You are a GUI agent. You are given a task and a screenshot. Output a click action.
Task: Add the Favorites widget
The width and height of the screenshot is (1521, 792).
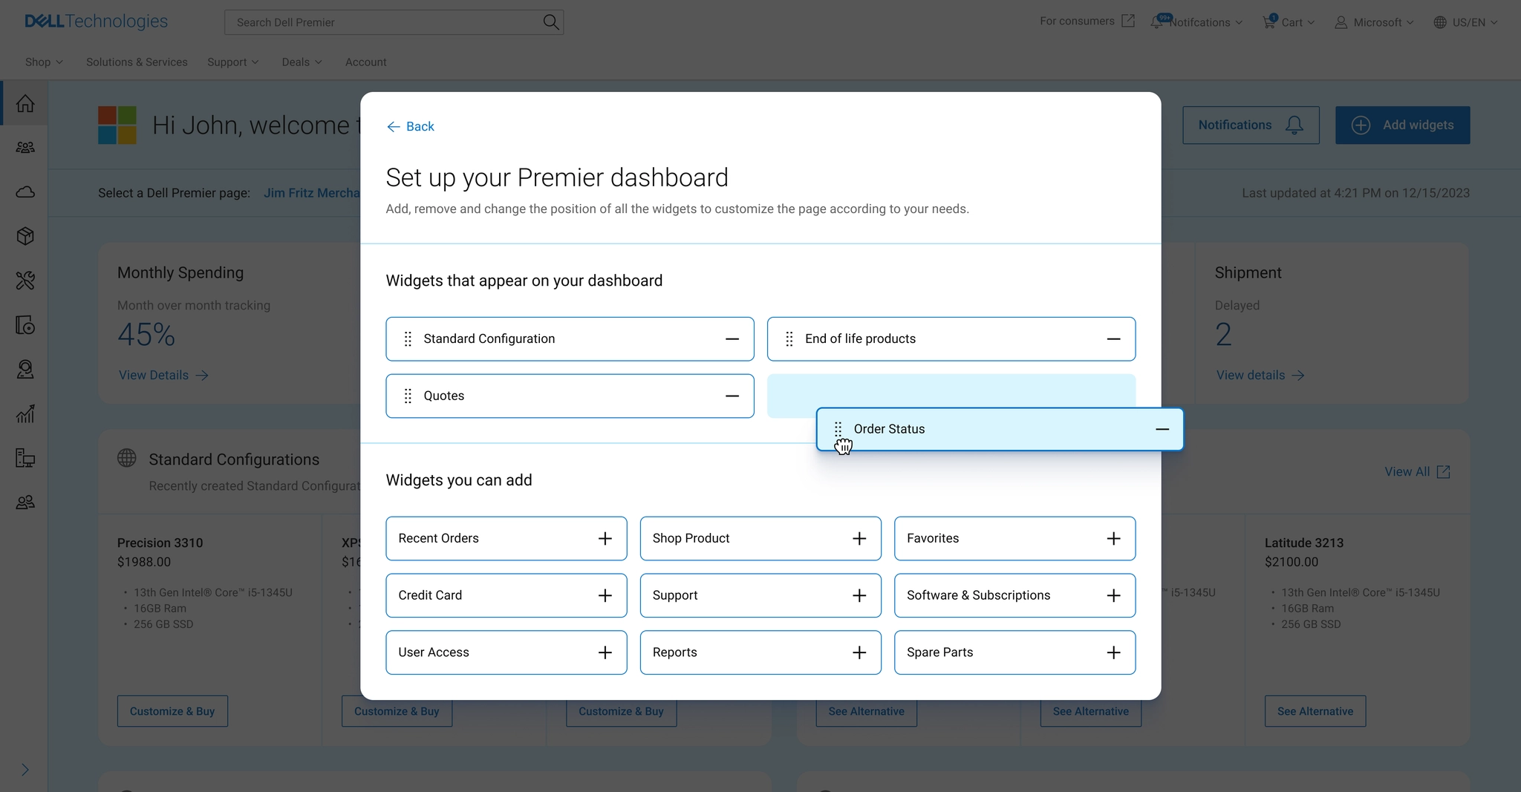point(1113,539)
